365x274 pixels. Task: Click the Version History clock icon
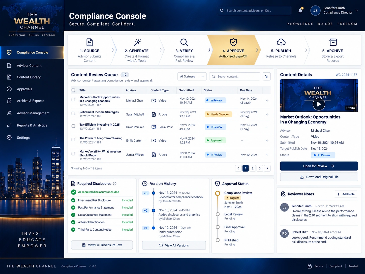coord(145,184)
